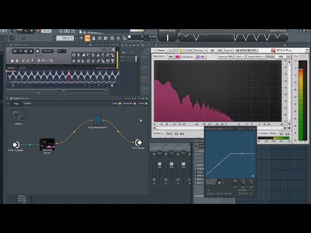Screen dimensions: 311x233
Task: Click the pink spectrum color swatch
Action: (178, 57)
